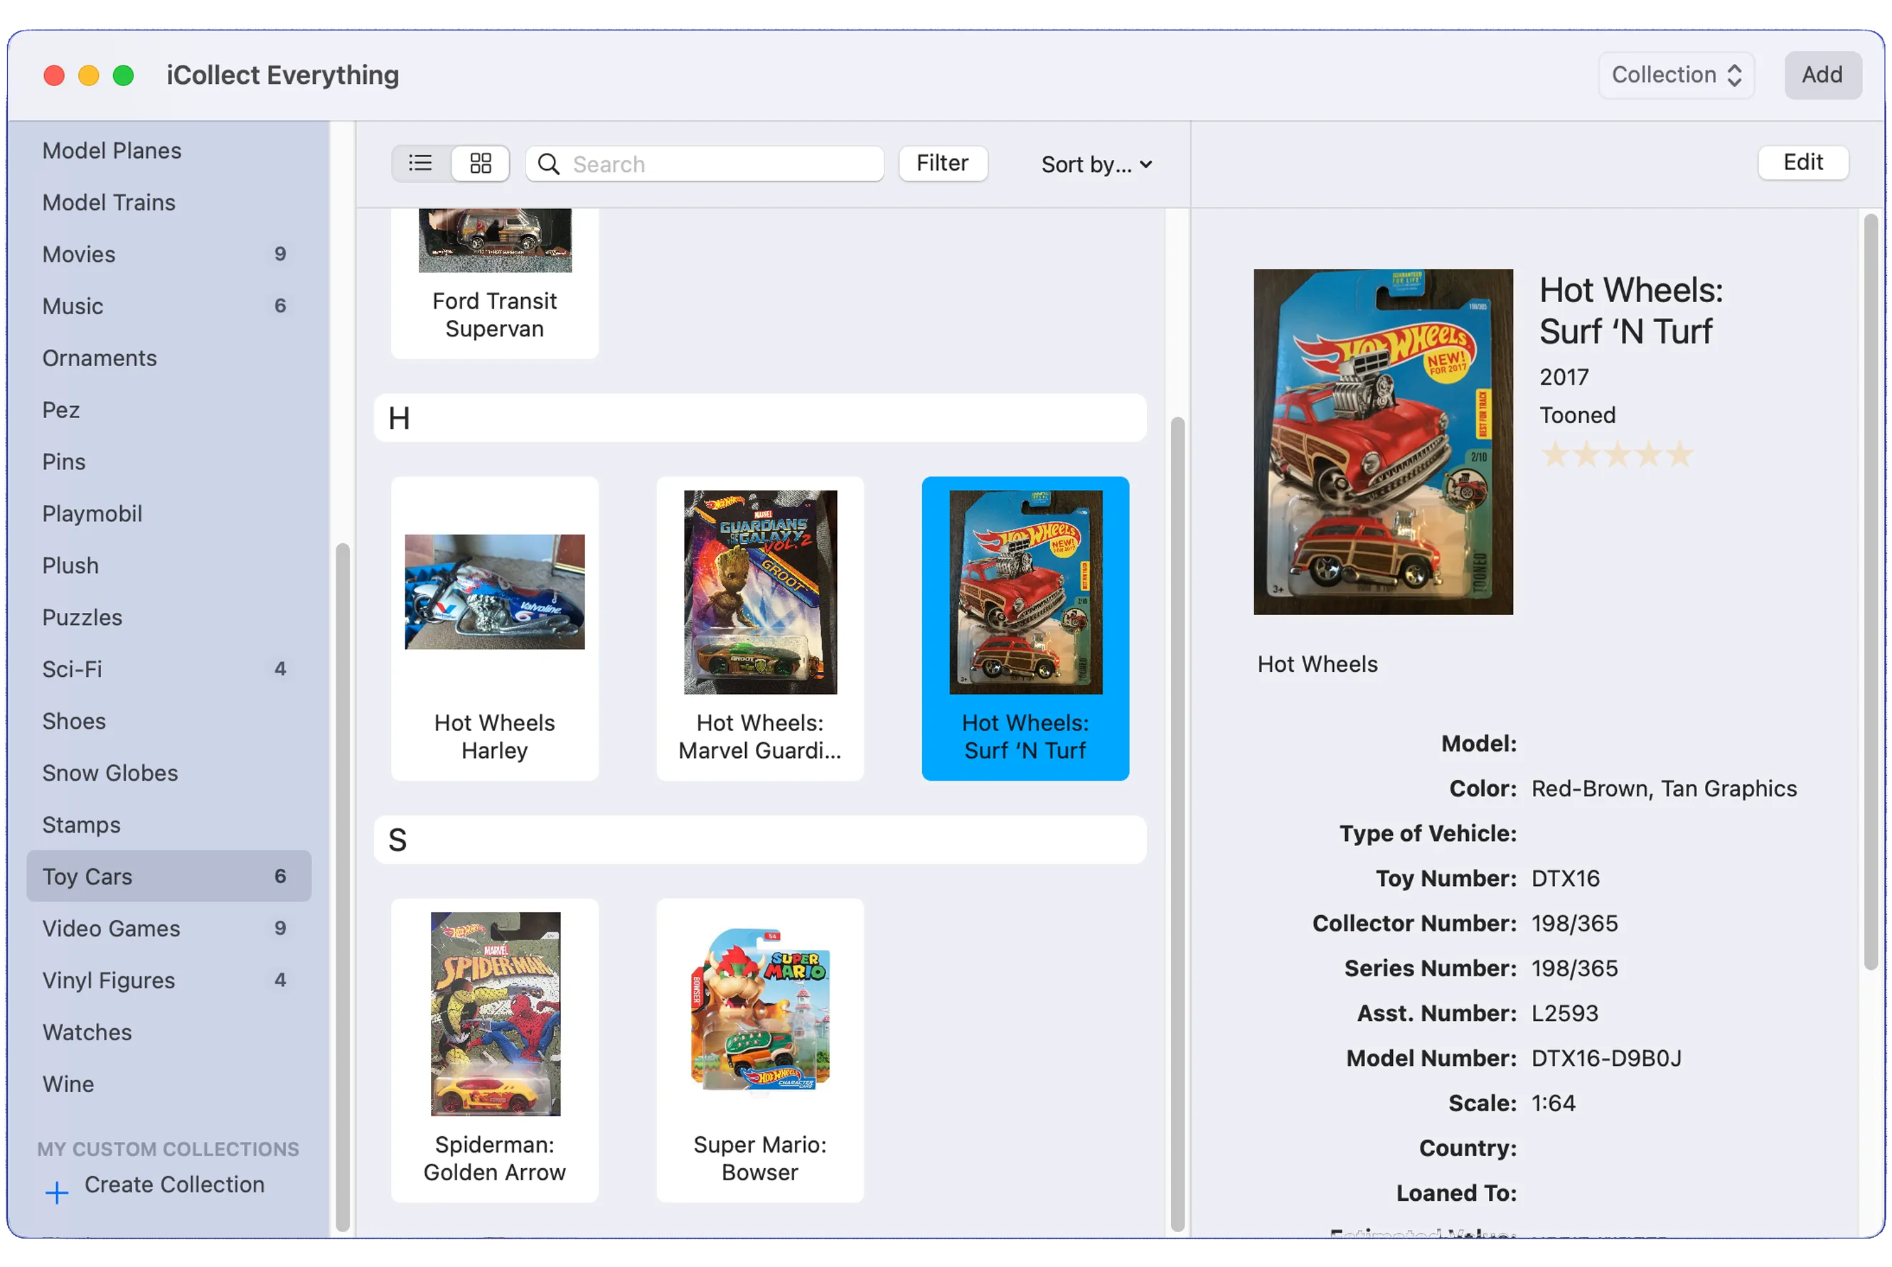This screenshot has height=1267, width=1892.
Task: Select Super Mario: Bowser card
Action: pos(759,1050)
